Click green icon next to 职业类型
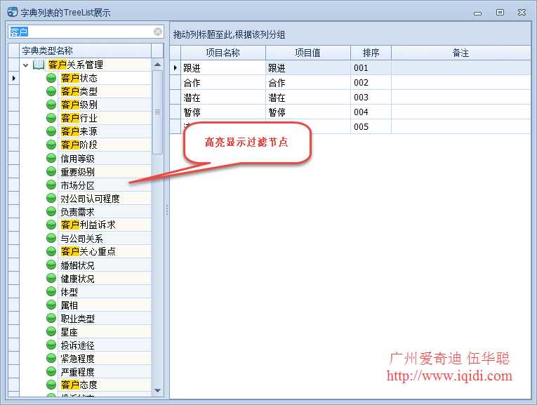The image size is (537, 405). (x=51, y=319)
